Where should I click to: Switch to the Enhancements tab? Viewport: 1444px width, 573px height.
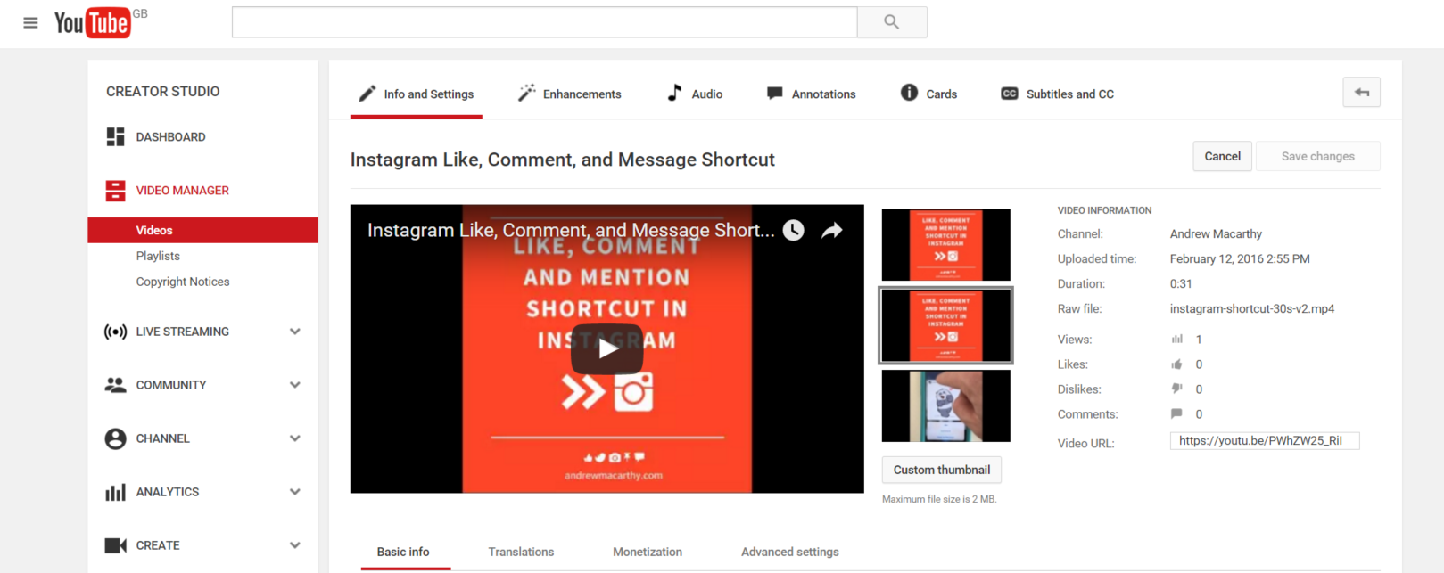pos(569,94)
